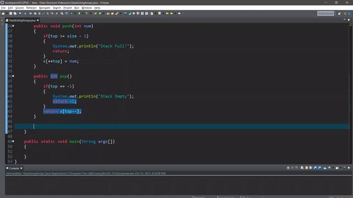
Task: Click the green Run icon
Action: tap(79, 13)
